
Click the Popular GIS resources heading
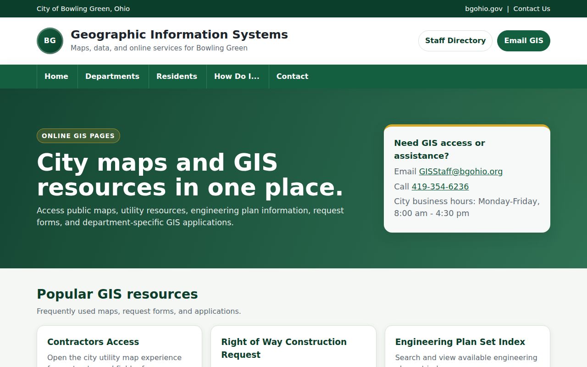tap(117, 294)
